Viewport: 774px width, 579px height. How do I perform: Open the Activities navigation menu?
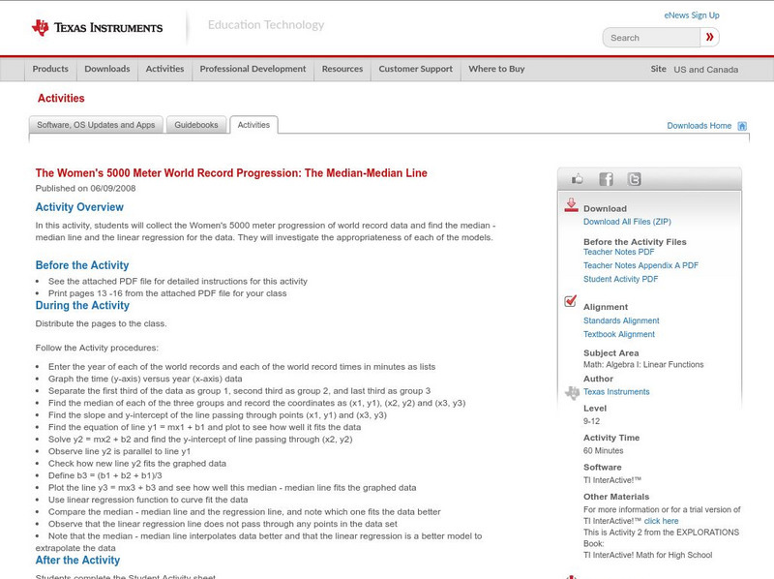(x=164, y=69)
